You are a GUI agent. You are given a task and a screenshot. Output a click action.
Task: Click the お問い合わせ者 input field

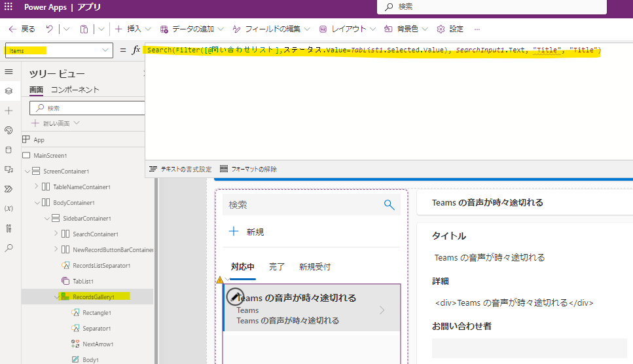pyautogui.click(x=529, y=348)
